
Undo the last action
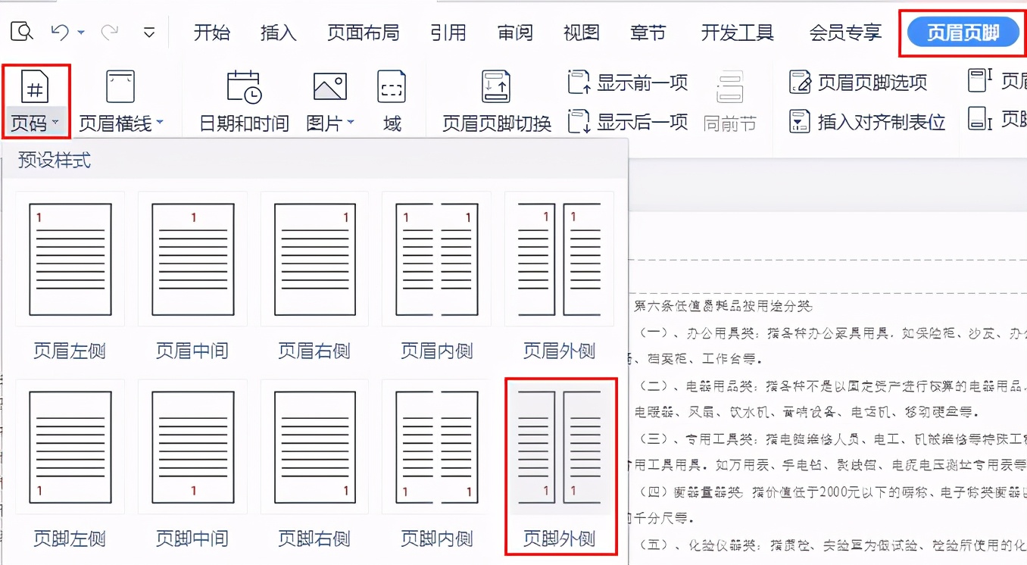(x=59, y=32)
